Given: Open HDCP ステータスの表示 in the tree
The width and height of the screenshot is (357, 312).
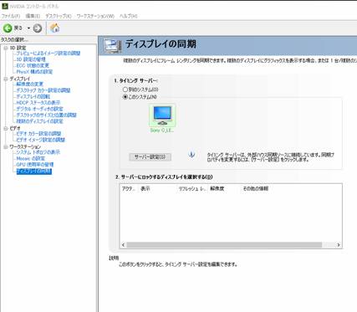Looking at the screenshot, I should point(38,103).
